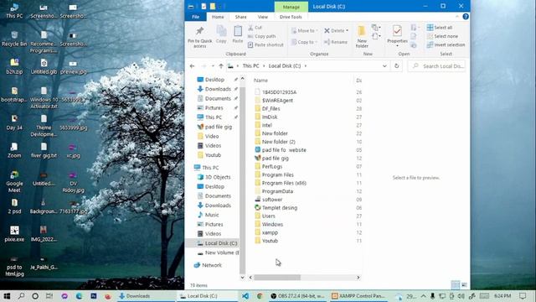This screenshot has height=302, width=536.
Task: Open the Delete dropdown button
Action: tap(336, 30)
